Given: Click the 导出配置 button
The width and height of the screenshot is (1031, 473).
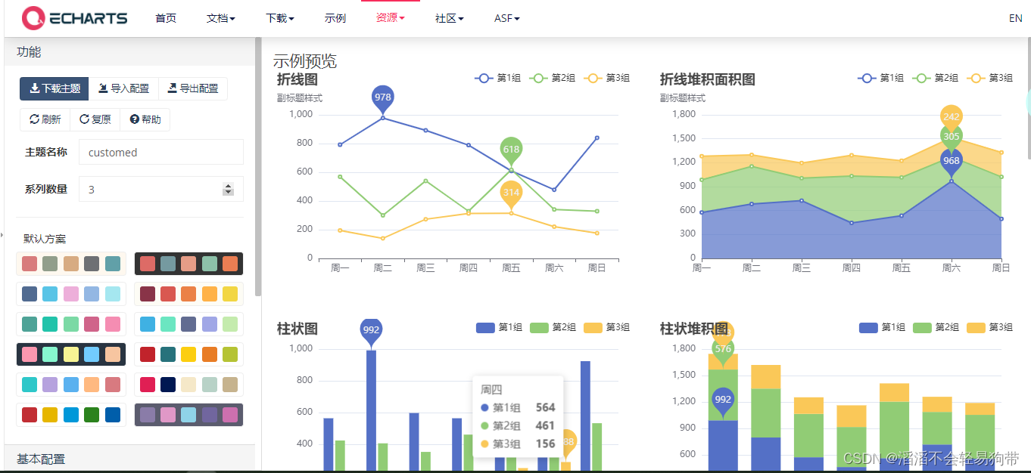Looking at the screenshot, I should click(192, 88).
